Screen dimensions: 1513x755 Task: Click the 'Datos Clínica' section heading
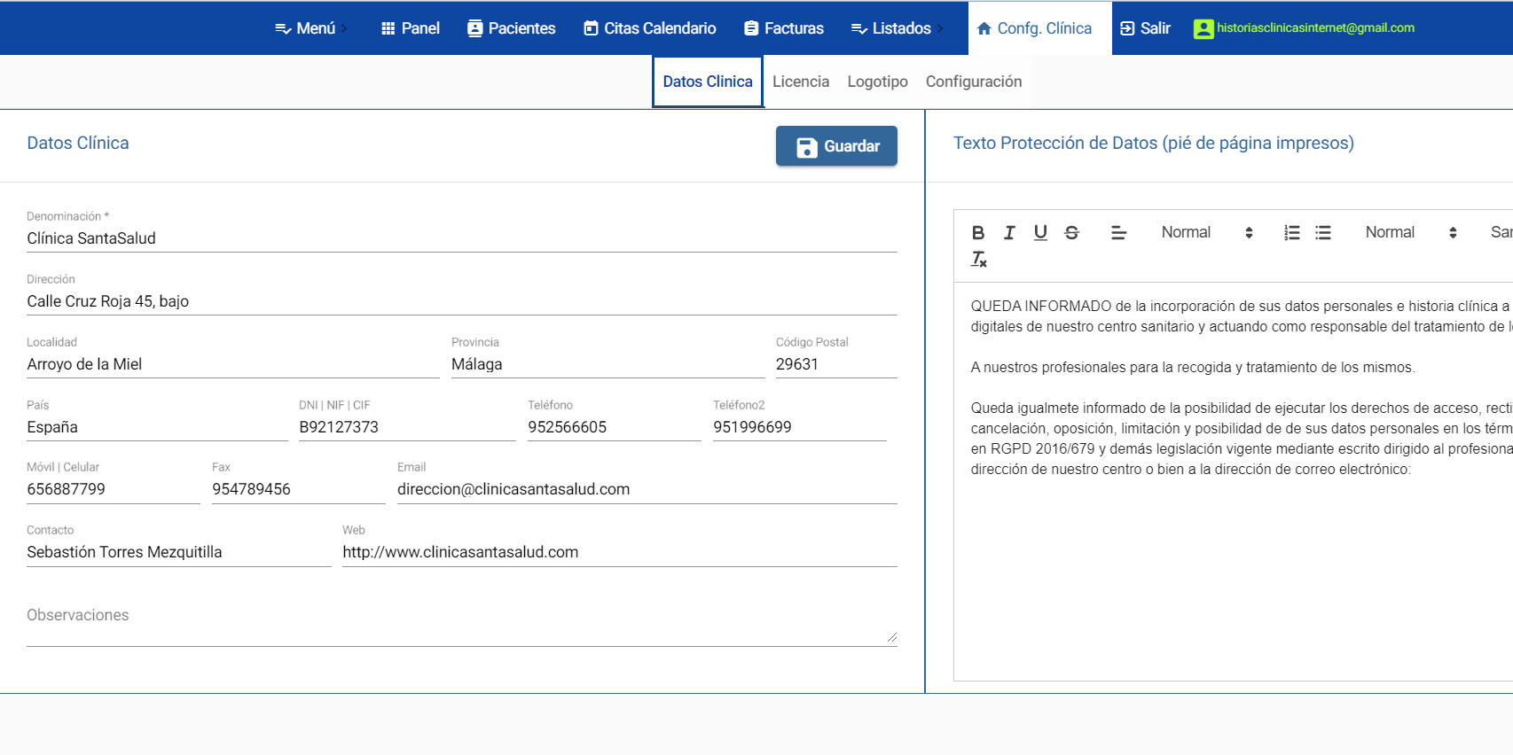(78, 143)
